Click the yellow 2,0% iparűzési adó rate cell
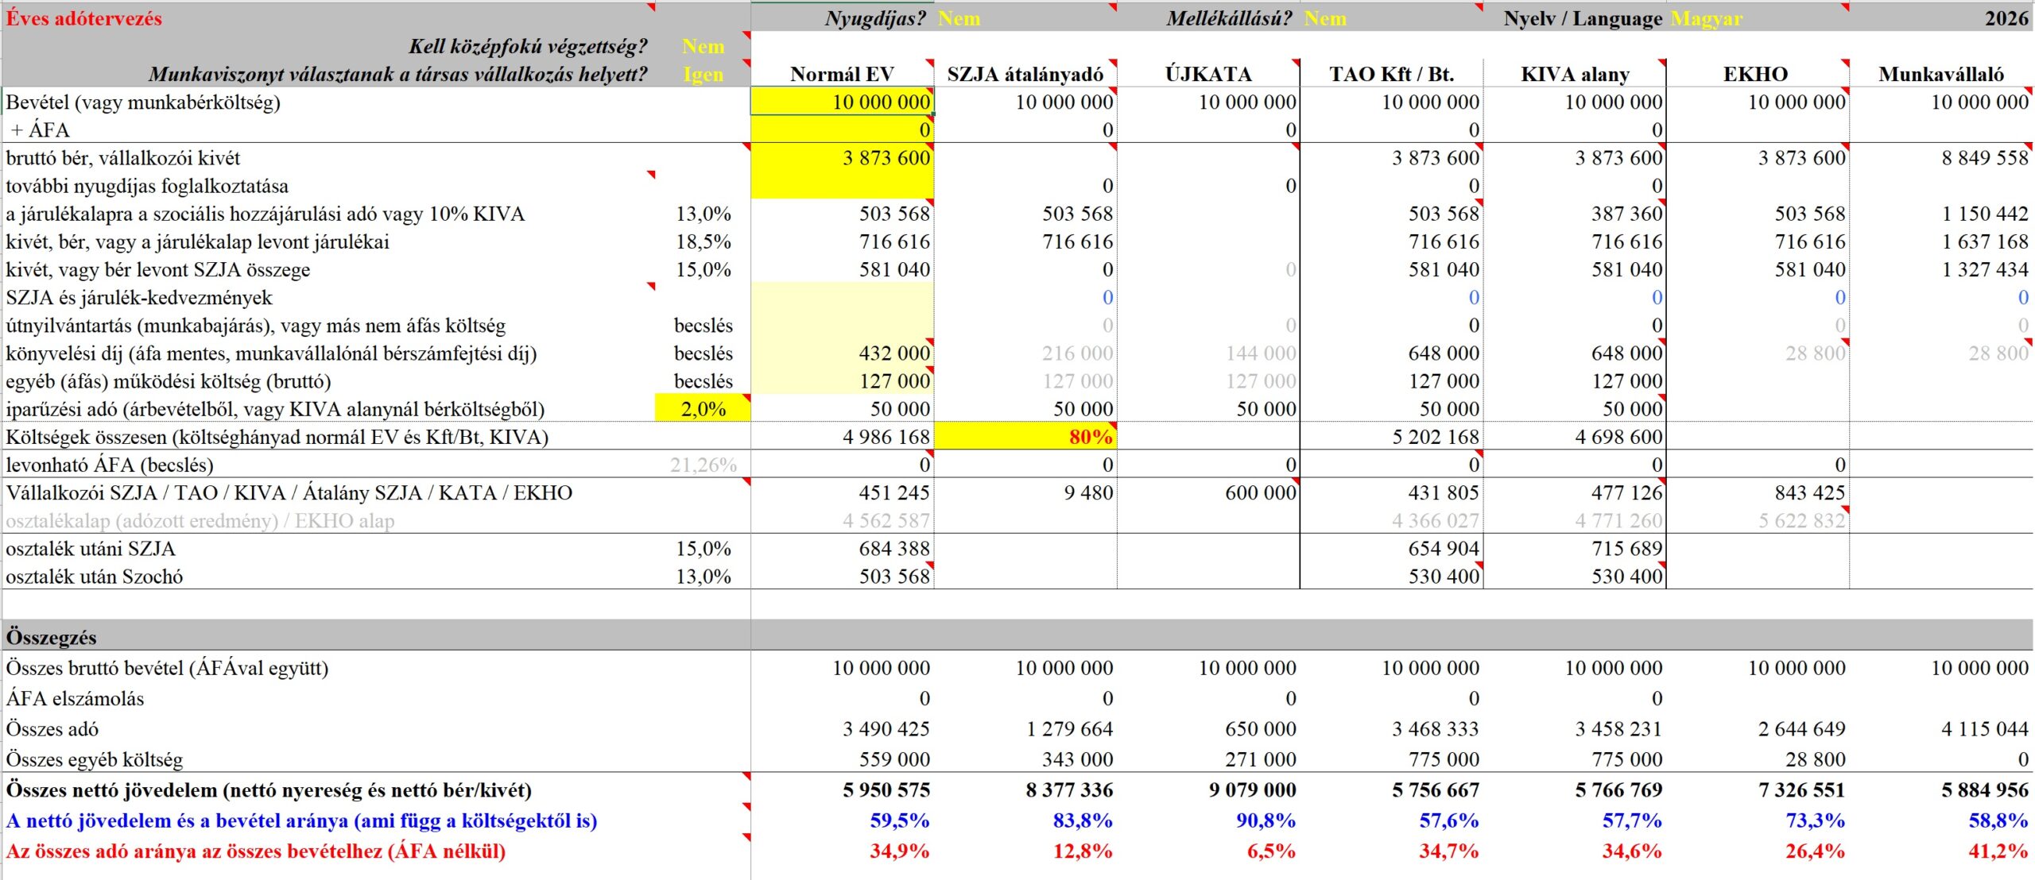Image resolution: width=2035 pixels, height=880 pixels. [x=703, y=409]
